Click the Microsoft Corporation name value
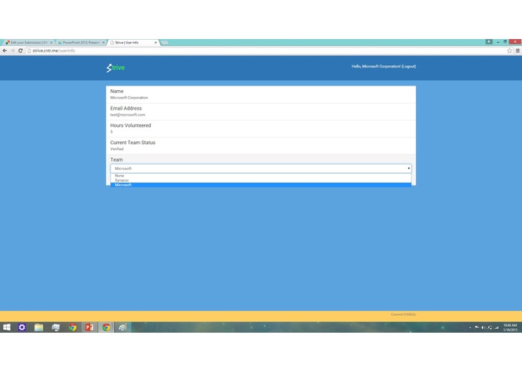522x371 pixels. click(x=129, y=98)
